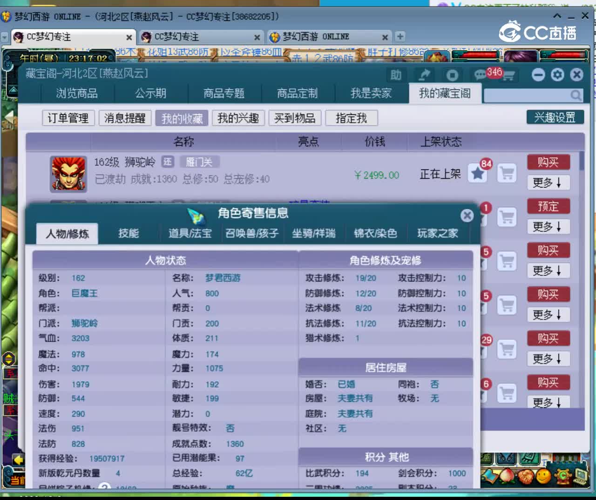Click the price ￥2499.00
This screenshot has width=596, height=500.
click(376, 175)
